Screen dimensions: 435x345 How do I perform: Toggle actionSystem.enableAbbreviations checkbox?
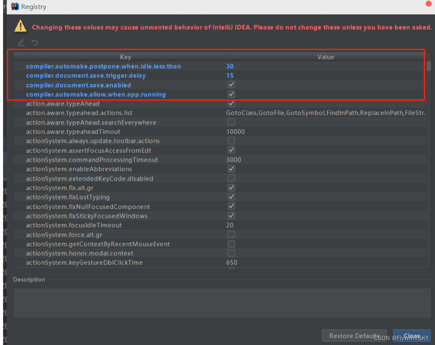[231, 169]
